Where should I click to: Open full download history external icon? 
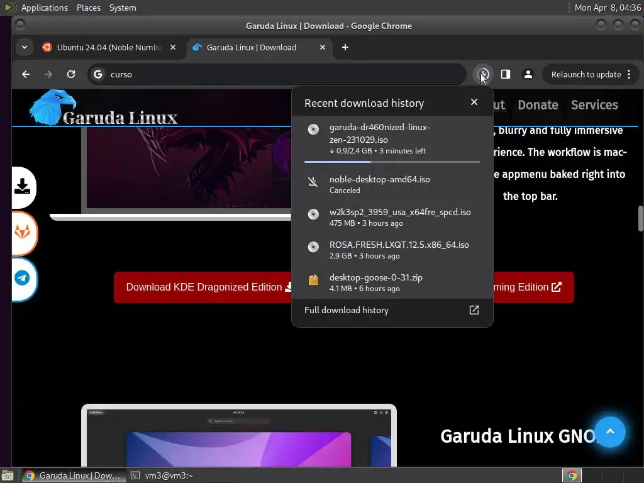tap(474, 310)
